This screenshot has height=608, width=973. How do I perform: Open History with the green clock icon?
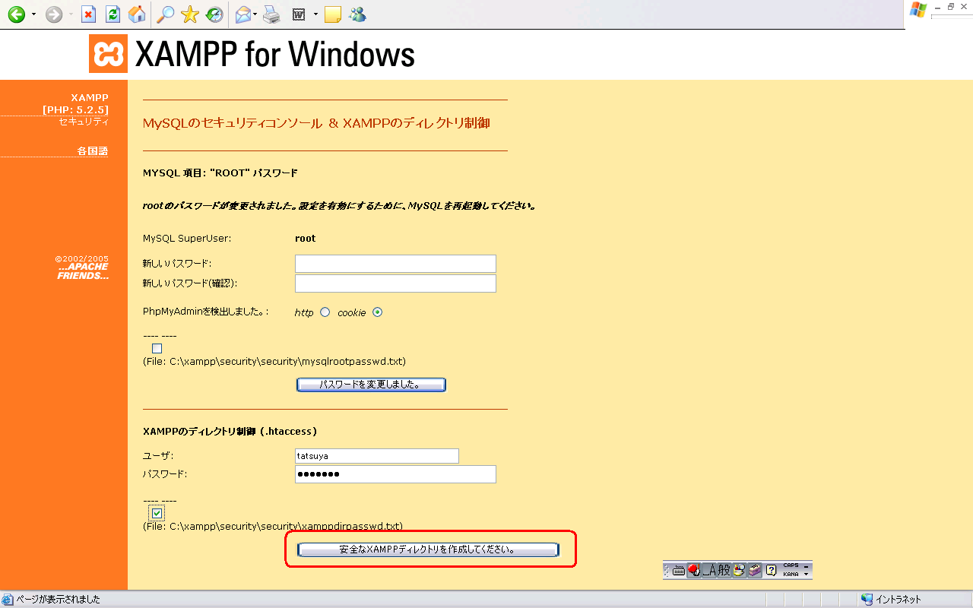pos(215,14)
